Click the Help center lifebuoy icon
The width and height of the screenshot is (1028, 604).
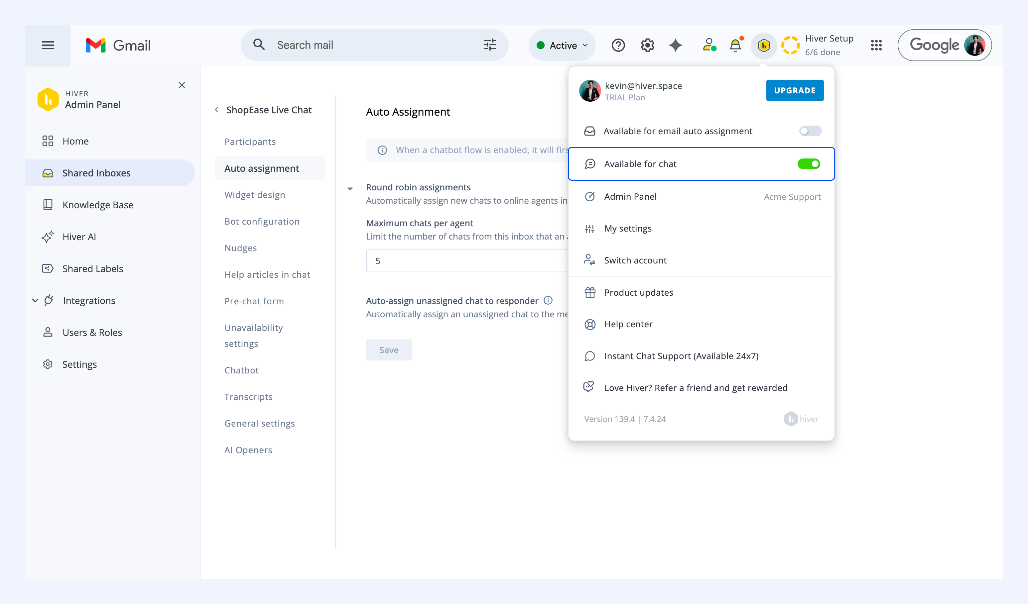[x=590, y=324]
